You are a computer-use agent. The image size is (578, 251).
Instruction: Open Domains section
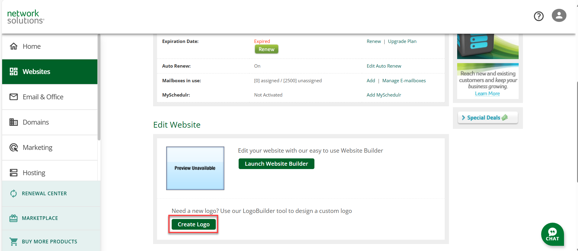point(50,122)
